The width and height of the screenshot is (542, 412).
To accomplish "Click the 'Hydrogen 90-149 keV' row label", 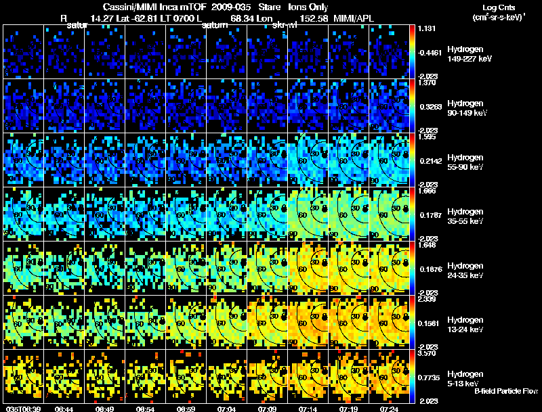I will (x=467, y=108).
